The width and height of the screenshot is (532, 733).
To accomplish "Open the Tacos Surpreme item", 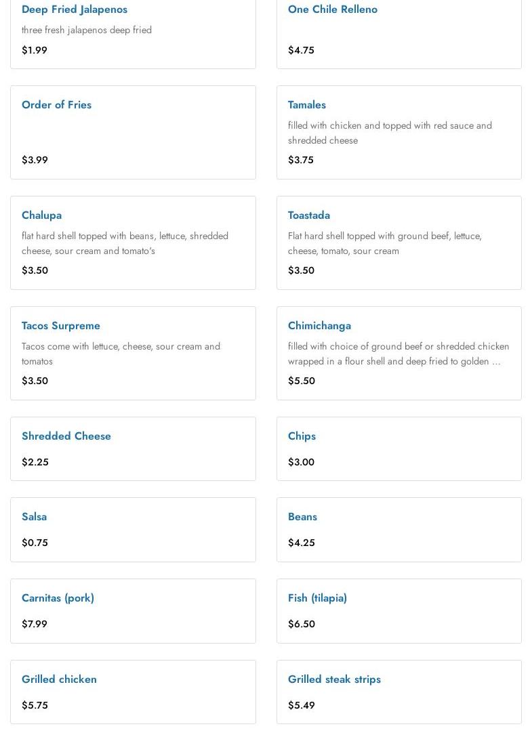I will pyautogui.click(x=61, y=326).
